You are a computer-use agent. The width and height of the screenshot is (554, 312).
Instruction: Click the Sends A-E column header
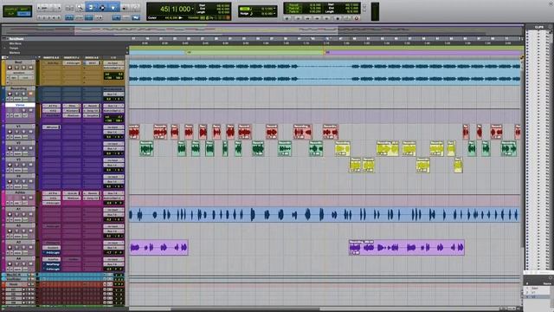pos(92,57)
